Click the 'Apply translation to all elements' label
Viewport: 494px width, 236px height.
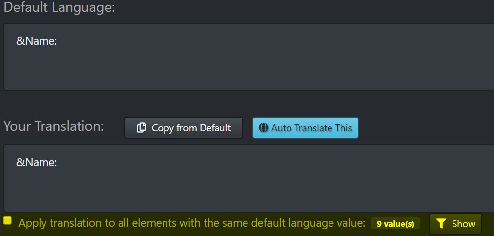(x=191, y=223)
